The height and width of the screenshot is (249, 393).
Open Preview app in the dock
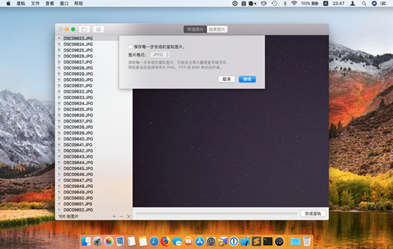point(120,242)
